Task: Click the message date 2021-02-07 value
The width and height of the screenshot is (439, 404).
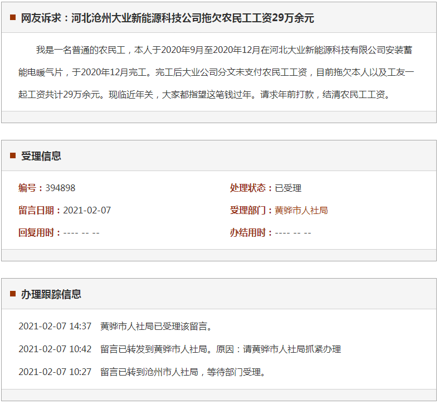Action: pyautogui.click(x=87, y=211)
